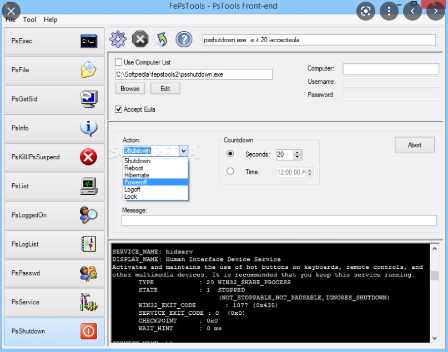Click the console scrollbar thumb

click(435, 275)
